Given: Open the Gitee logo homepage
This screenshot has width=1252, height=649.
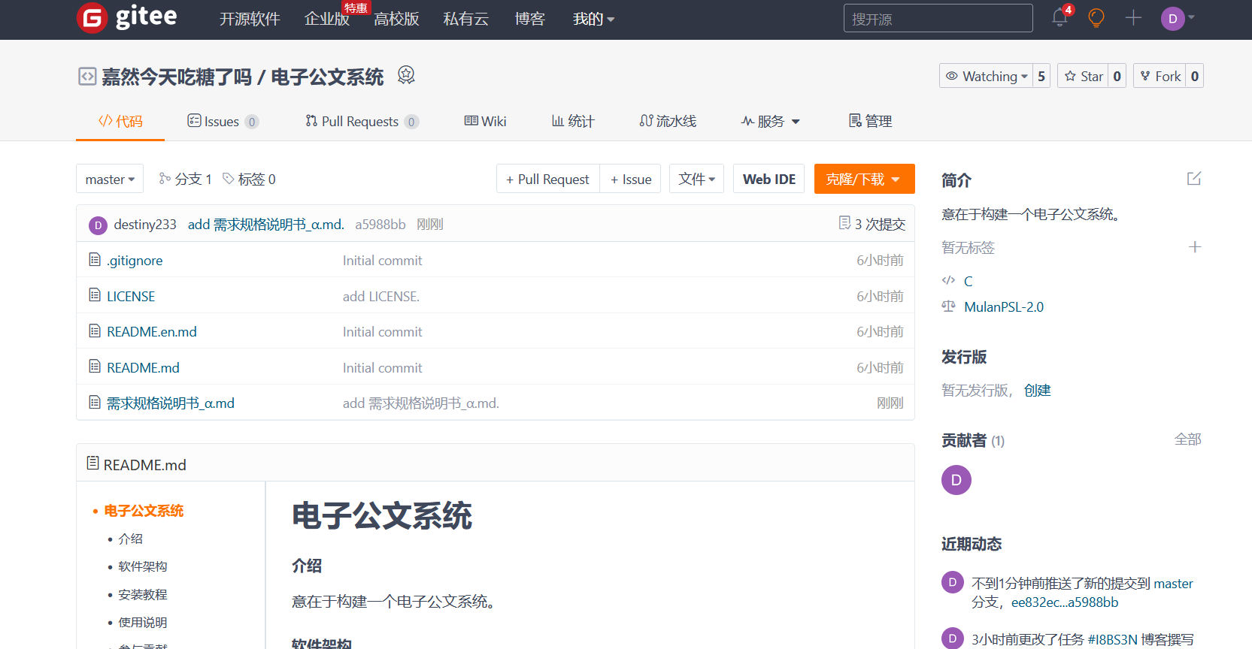Looking at the screenshot, I should click(127, 17).
